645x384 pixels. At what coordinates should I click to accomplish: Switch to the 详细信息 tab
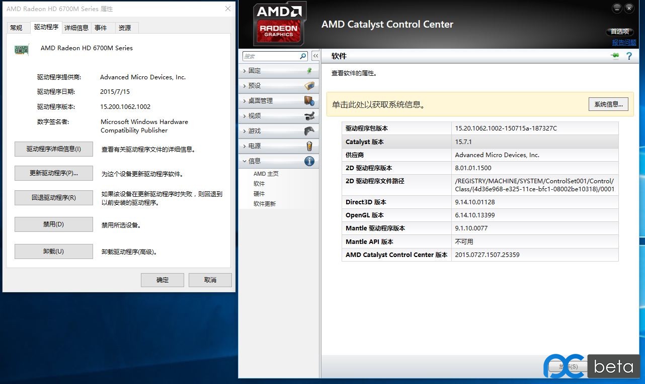[76, 28]
